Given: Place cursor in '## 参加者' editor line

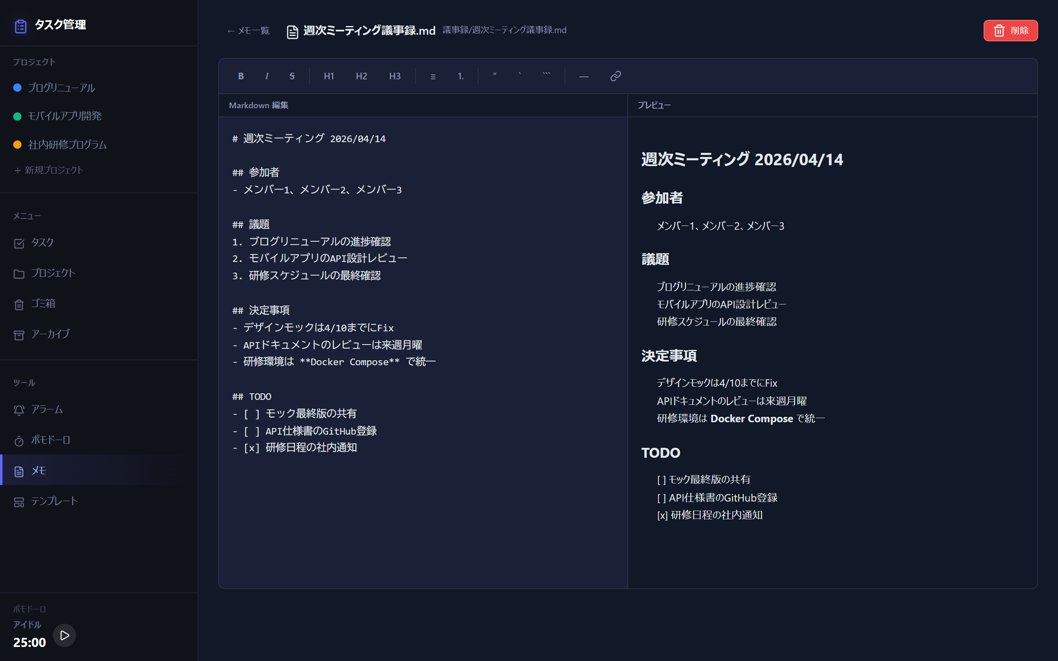Looking at the screenshot, I should pyautogui.click(x=256, y=172).
